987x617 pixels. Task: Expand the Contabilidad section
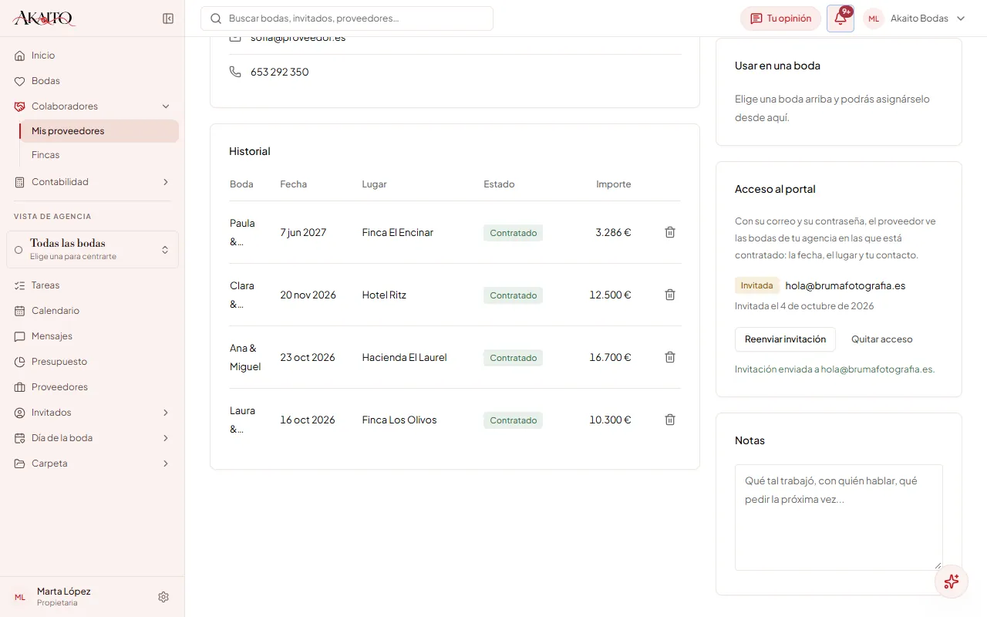coord(93,182)
